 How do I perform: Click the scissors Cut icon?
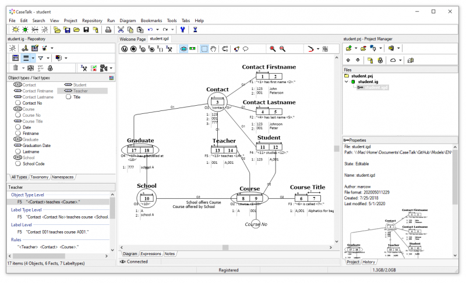click(121, 30)
